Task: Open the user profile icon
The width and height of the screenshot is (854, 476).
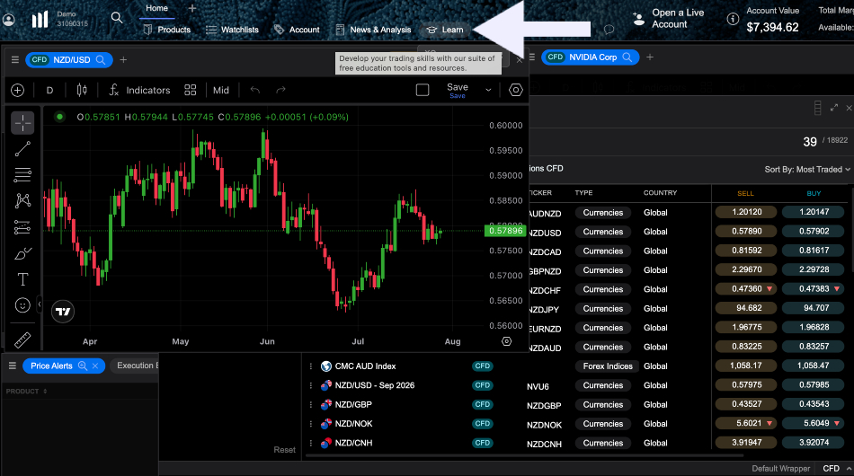Action: [9, 20]
